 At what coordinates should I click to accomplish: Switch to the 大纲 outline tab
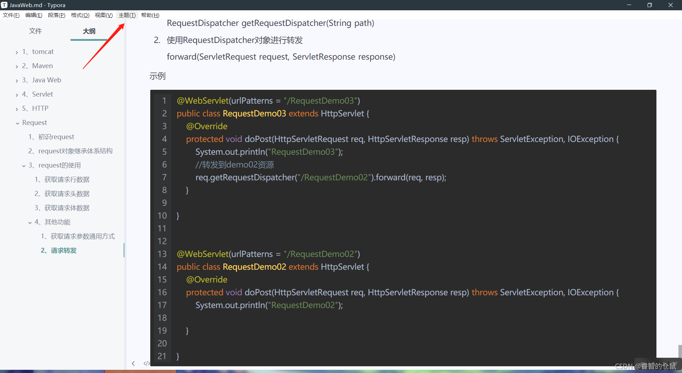tap(89, 31)
